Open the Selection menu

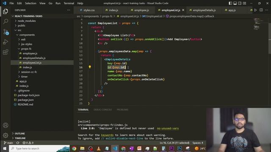[30, 3]
